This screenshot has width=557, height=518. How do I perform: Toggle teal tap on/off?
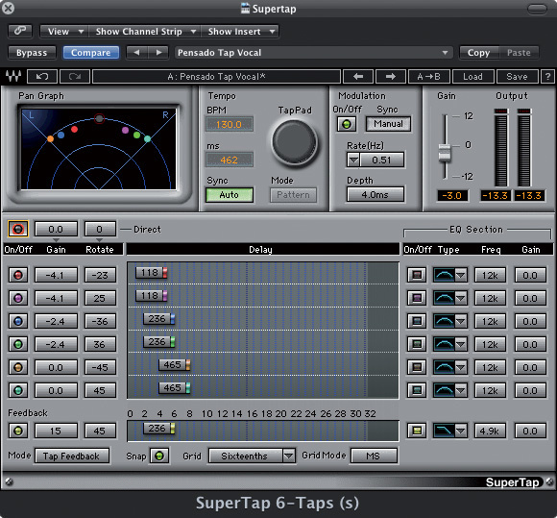17,390
